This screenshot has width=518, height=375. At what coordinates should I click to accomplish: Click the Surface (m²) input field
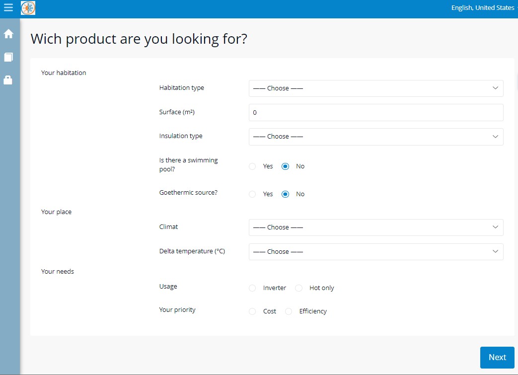coord(375,113)
